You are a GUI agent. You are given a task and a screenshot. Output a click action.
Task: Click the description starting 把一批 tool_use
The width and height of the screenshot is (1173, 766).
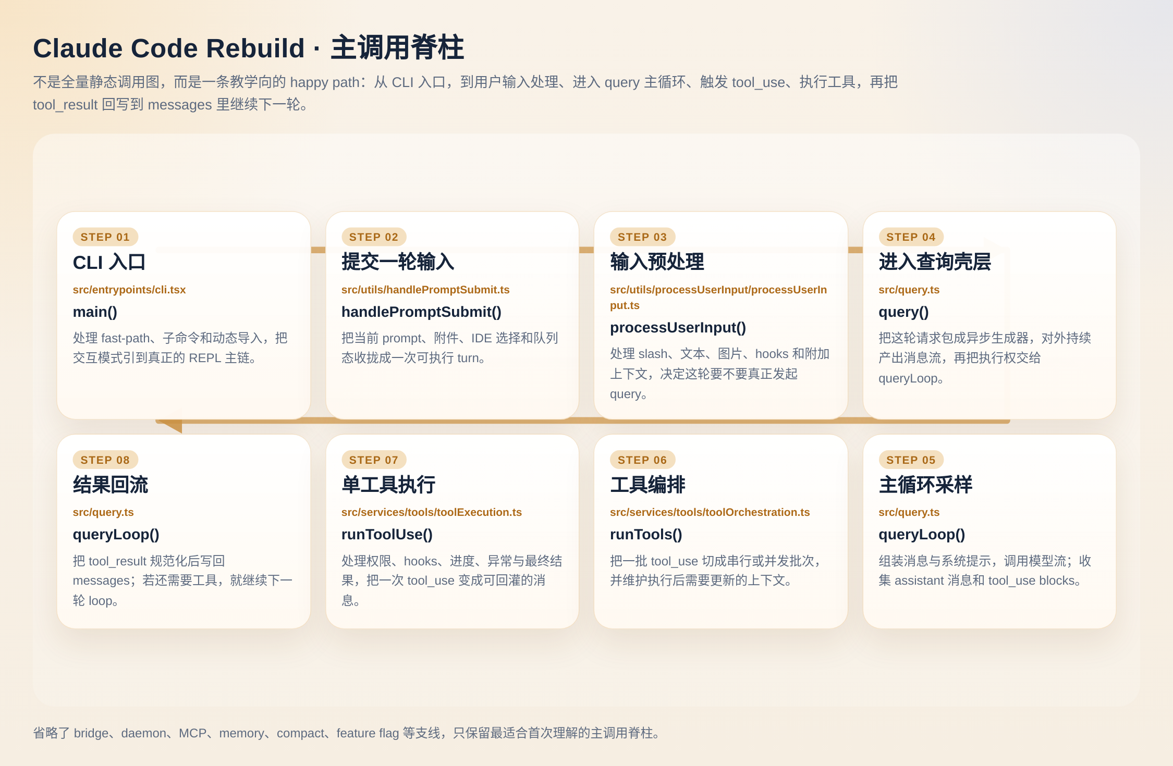[715, 571]
